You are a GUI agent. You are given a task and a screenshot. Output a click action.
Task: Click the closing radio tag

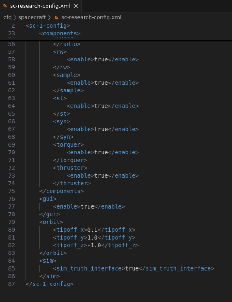tap(66, 44)
